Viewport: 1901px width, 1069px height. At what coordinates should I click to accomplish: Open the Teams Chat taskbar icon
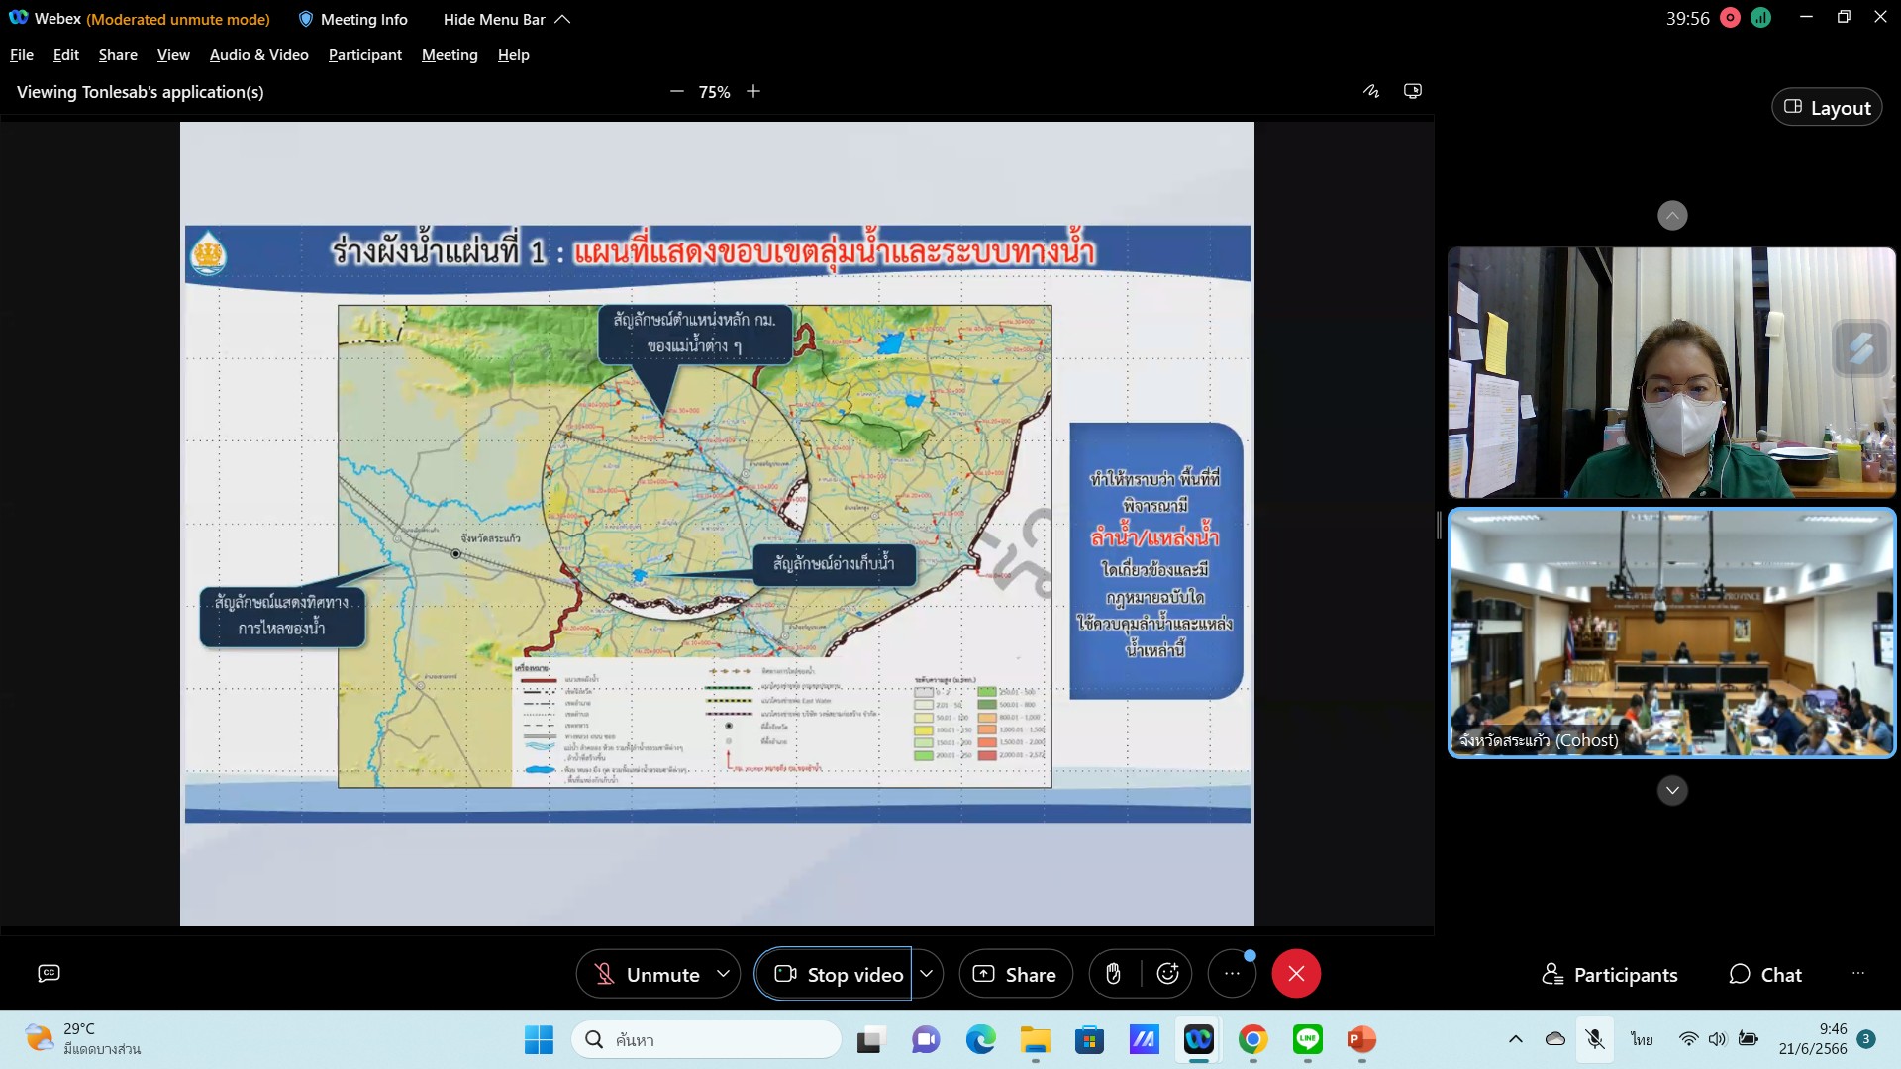(926, 1040)
